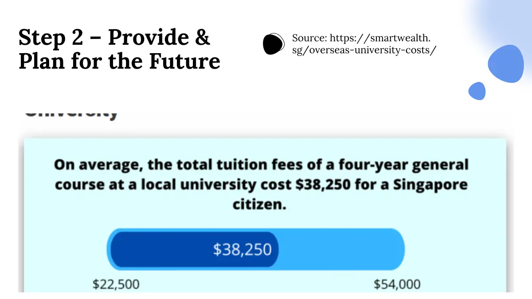Click the light blue unfilled bar portion

[341, 249]
